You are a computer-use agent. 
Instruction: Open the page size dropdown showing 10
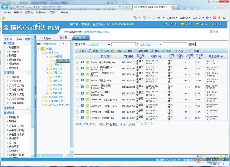[x=151, y=125]
